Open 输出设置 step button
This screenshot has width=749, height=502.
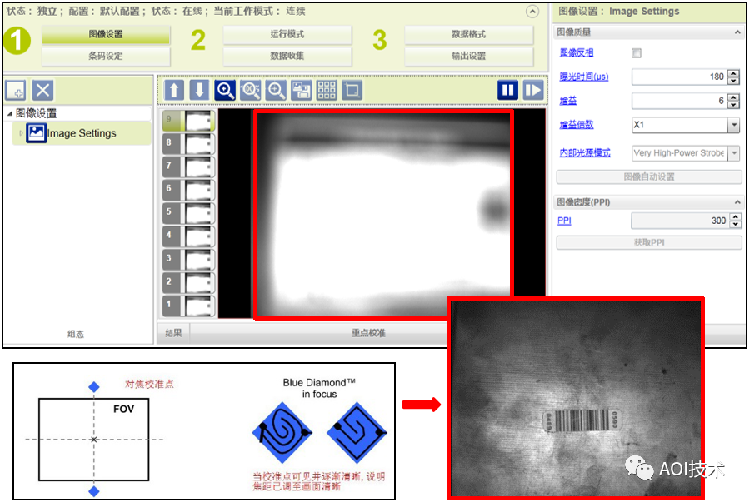[468, 57]
